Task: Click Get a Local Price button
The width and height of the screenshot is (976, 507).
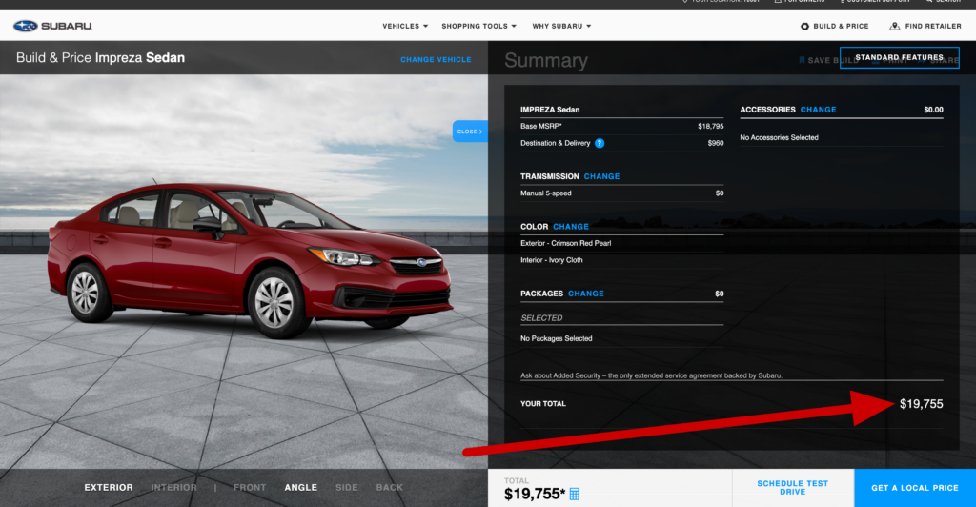Action: 915,488
